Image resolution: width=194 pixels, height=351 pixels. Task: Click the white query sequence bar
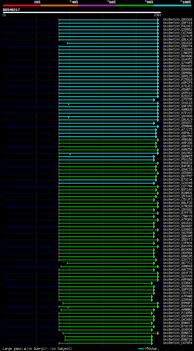(82, 12)
